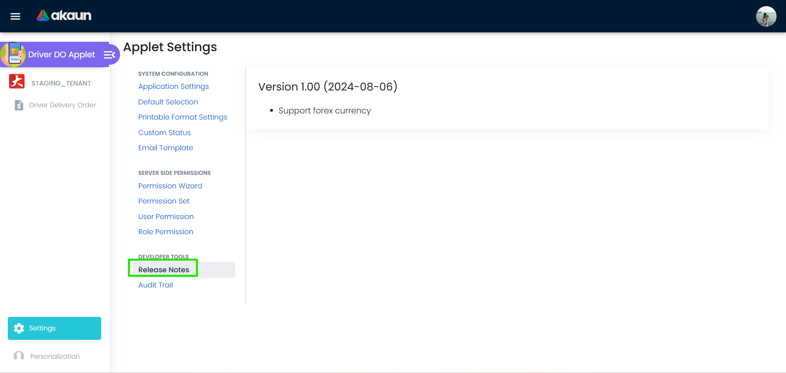786x373 pixels.
Task: Click the Settings gear icon
Action: 19,328
